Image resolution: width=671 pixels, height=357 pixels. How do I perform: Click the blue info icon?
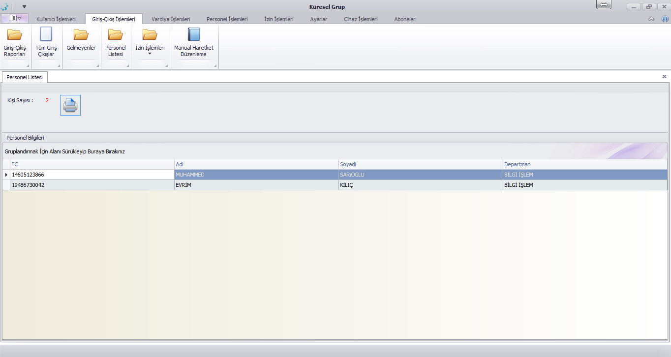[665, 19]
